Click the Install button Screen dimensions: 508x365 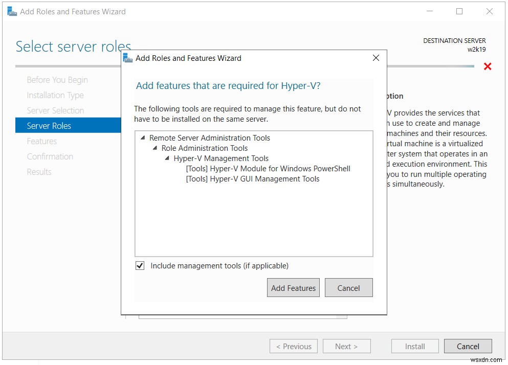tap(414, 346)
